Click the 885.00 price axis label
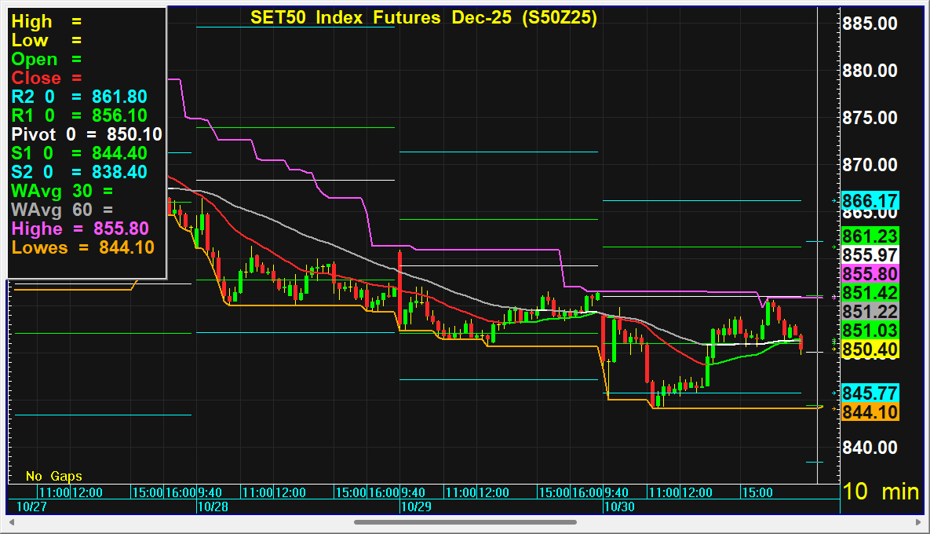930x534 pixels. (x=870, y=24)
